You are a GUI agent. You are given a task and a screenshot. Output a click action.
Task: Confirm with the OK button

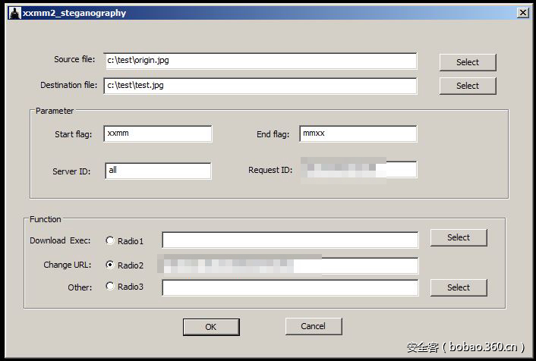tap(211, 327)
